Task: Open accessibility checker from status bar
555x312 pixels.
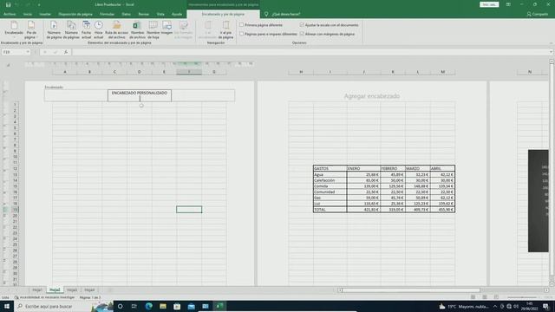Action: [44, 297]
